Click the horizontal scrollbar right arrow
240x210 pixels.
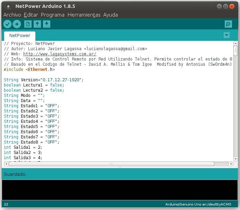231,164
